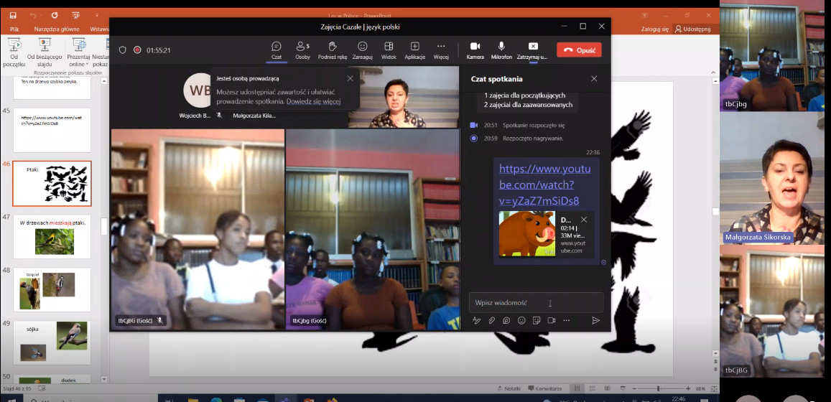Raise hand with Podnieś rękę icon
The image size is (831, 402).
click(x=333, y=50)
